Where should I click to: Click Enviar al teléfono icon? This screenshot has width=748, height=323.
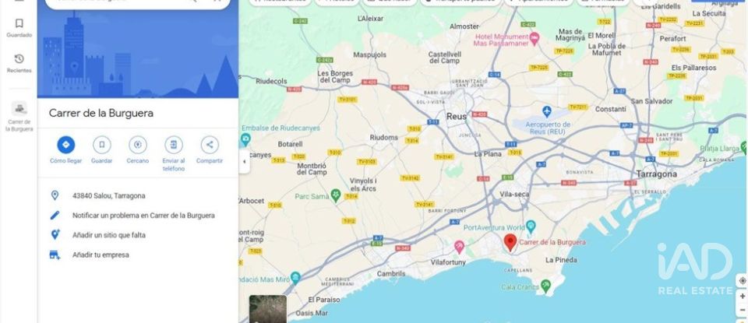pyautogui.click(x=174, y=145)
